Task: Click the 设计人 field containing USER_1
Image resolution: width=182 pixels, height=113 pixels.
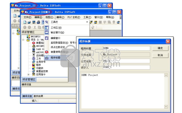Action: (x=126, y=67)
